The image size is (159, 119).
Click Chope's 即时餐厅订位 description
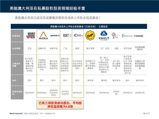coord(90,65)
